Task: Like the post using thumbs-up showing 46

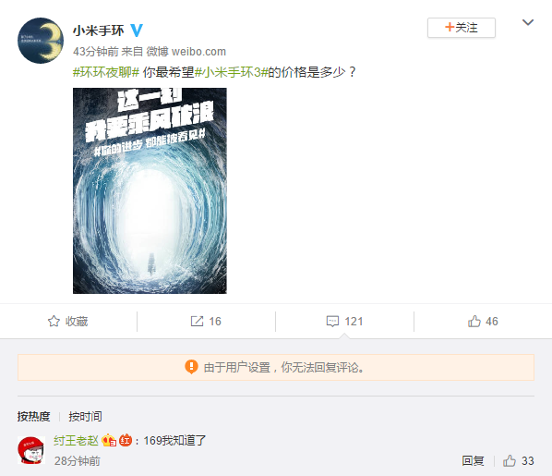Action: tap(474, 322)
